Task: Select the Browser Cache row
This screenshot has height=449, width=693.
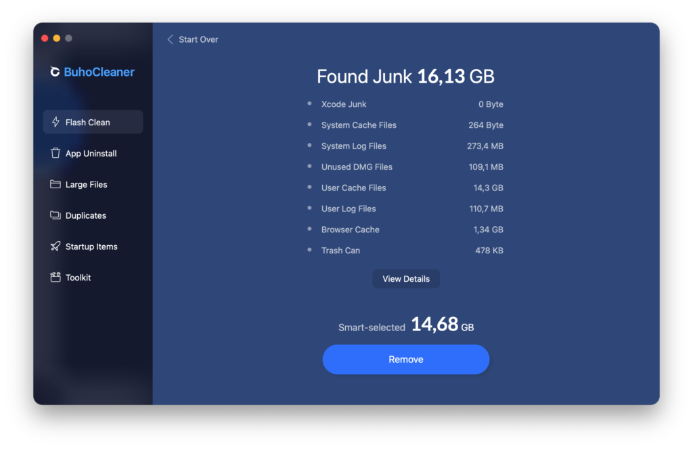Action: [x=406, y=230]
